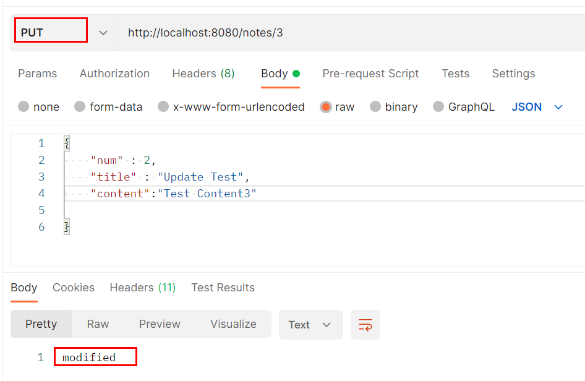Click line number 5 in editor
This screenshot has height=381, width=585.
tap(41, 210)
